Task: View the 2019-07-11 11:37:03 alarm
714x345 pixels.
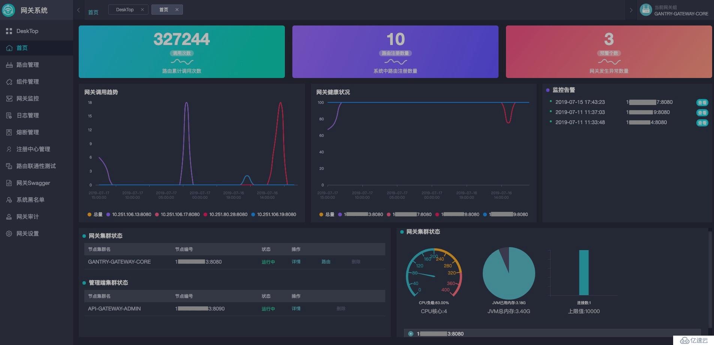Action: coord(702,112)
